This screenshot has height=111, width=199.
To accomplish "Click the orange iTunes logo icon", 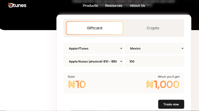I will (11, 5).
